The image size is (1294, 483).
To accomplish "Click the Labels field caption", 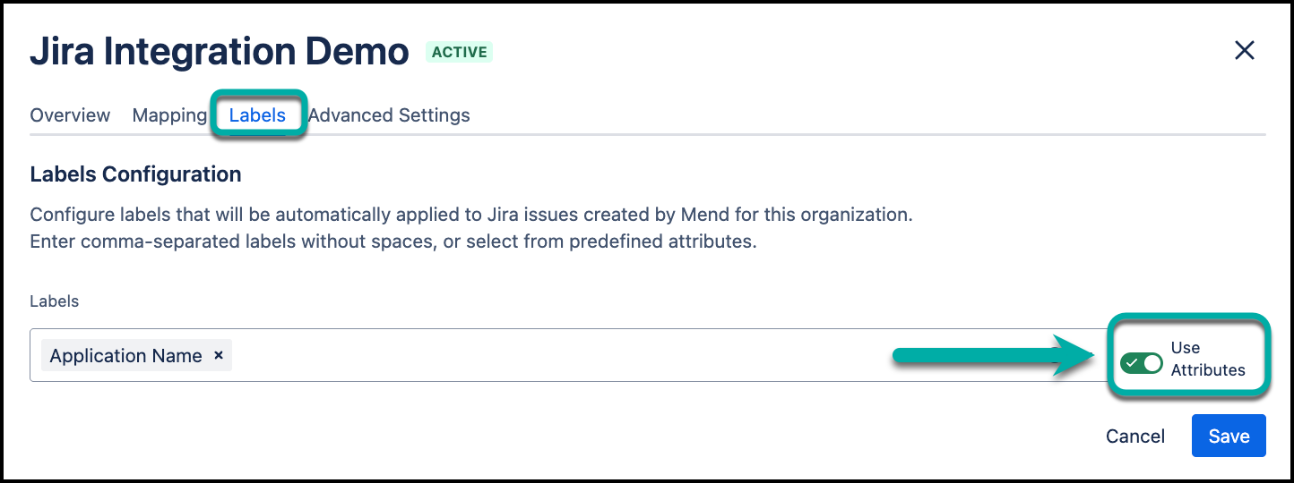I will point(55,301).
